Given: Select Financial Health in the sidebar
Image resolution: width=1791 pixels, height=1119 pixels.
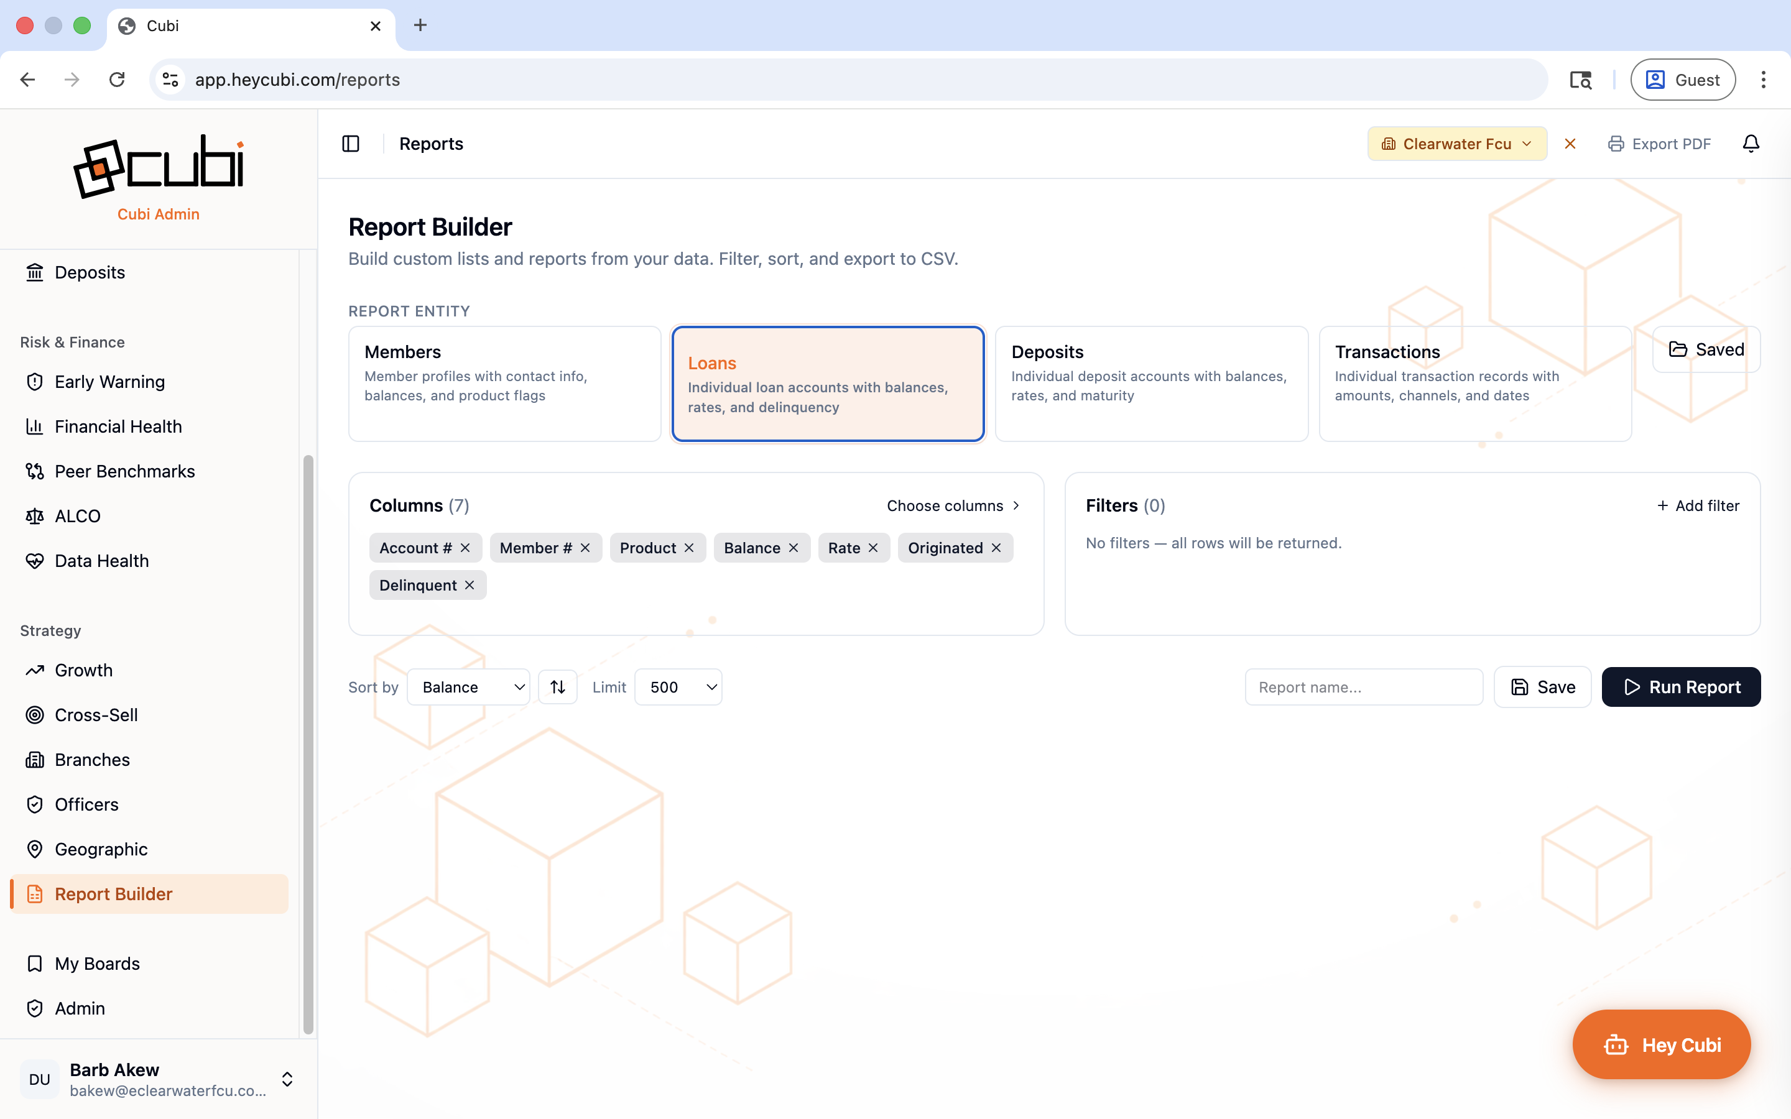Looking at the screenshot, I should [118, 426].
